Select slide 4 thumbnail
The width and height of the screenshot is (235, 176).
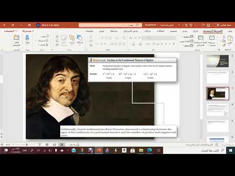coord(217,110)
